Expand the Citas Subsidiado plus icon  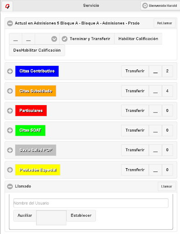pos(10,91)
